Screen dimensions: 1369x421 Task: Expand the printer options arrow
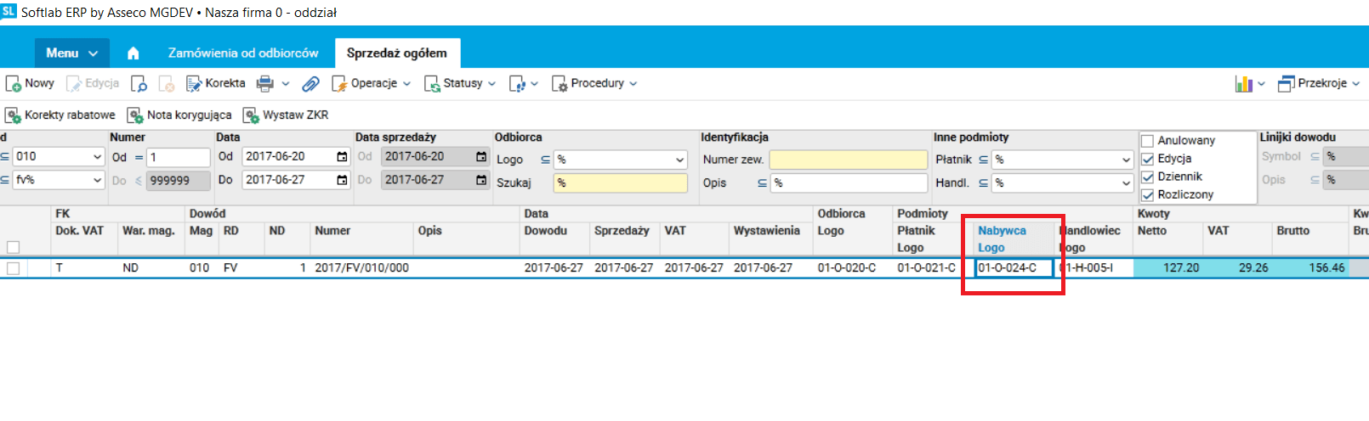(x=286, y=83)
